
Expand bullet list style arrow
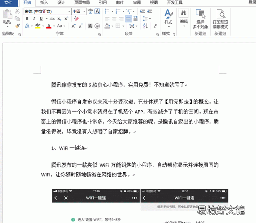click(x=112, y=11)
